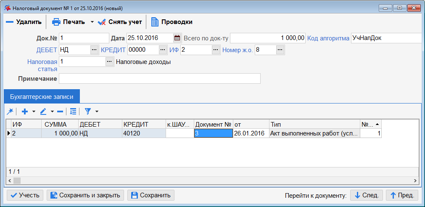Click the Удалить minus icon in toolbar

click(10, 22)
